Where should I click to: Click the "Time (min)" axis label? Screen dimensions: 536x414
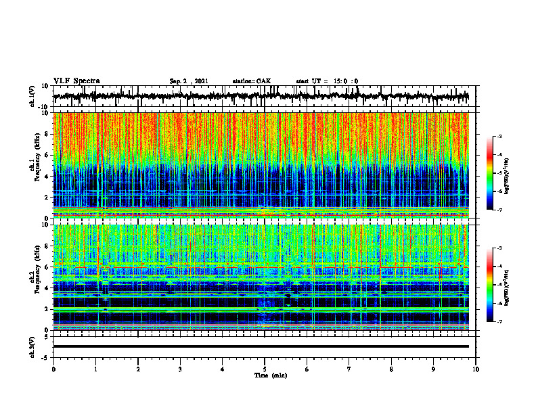271,375
